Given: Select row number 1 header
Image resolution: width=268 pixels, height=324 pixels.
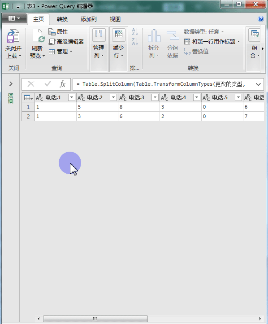Looking at the screenshot, I should (x=28, y=107).
